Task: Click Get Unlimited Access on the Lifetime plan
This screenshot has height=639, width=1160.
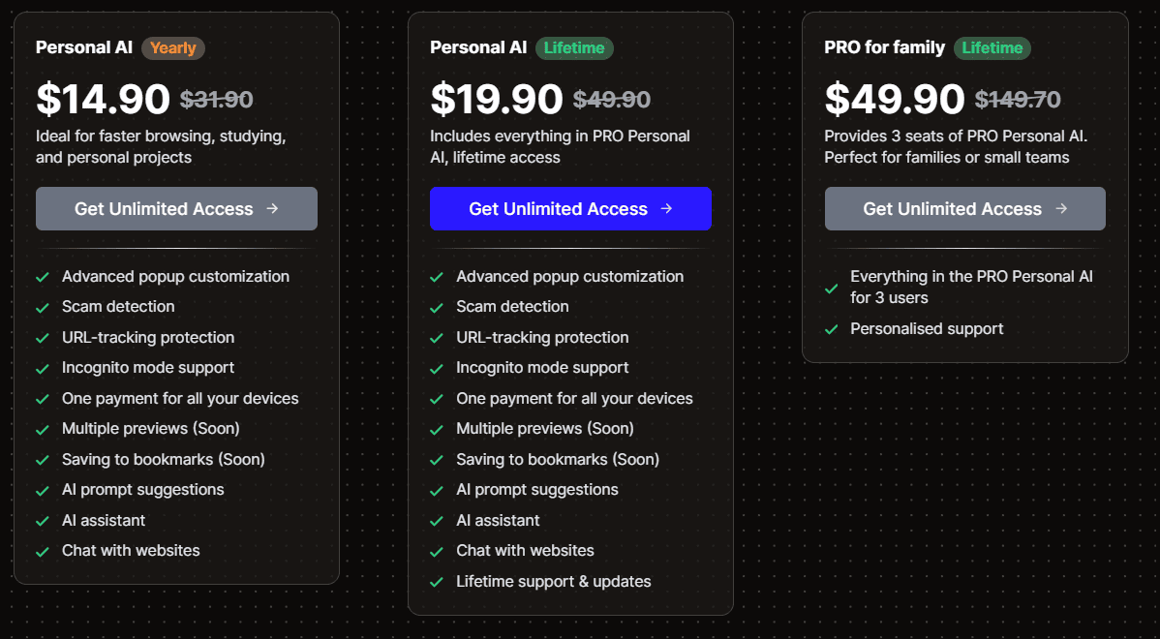Action: [570, 208]
